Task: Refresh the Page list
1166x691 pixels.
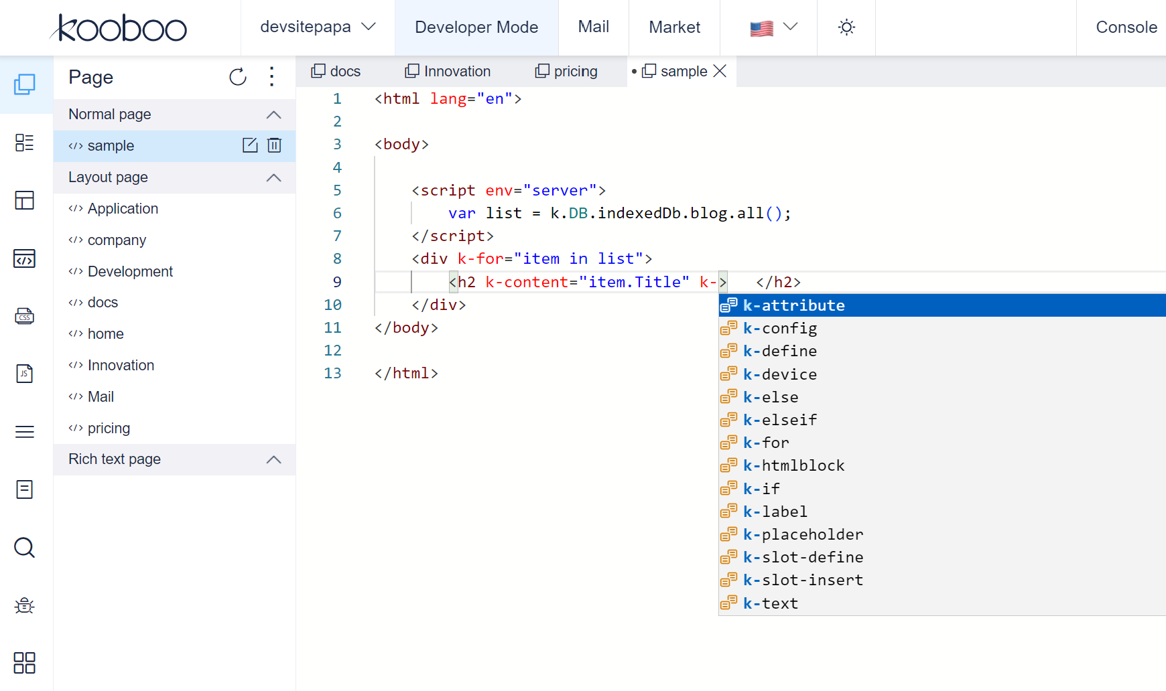Action: (238, 77)
